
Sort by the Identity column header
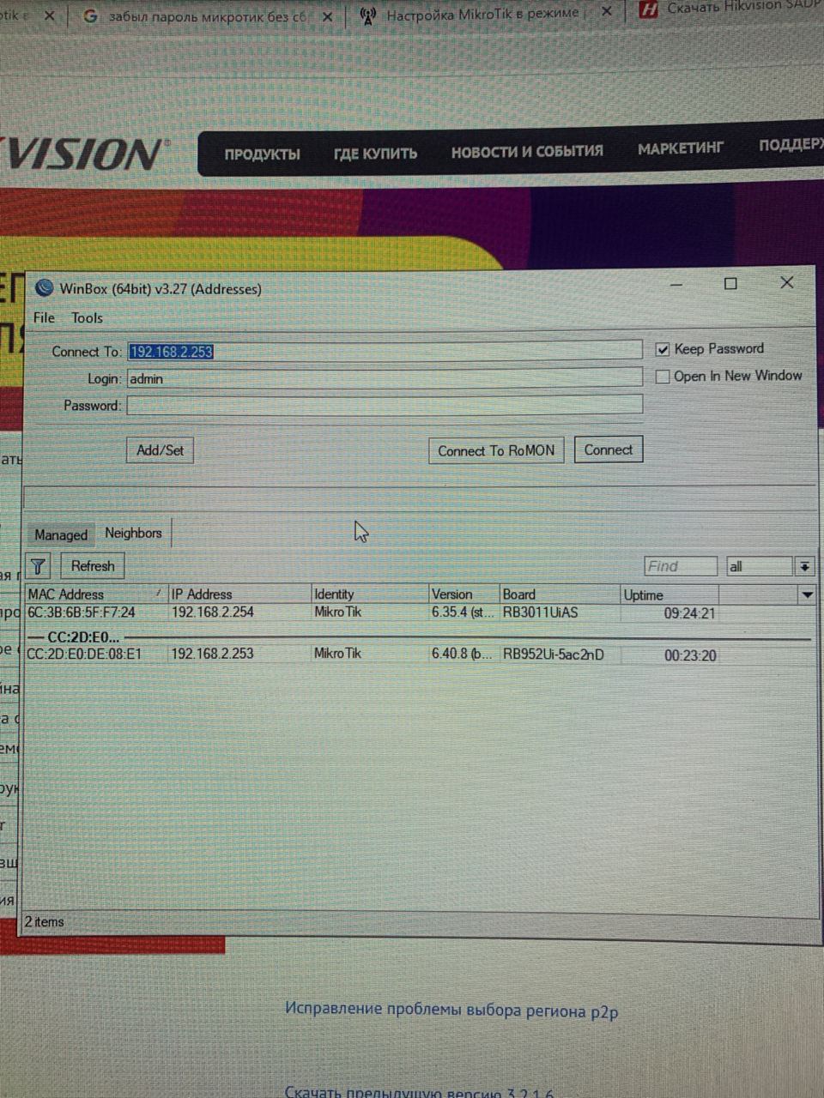[370, 594]
